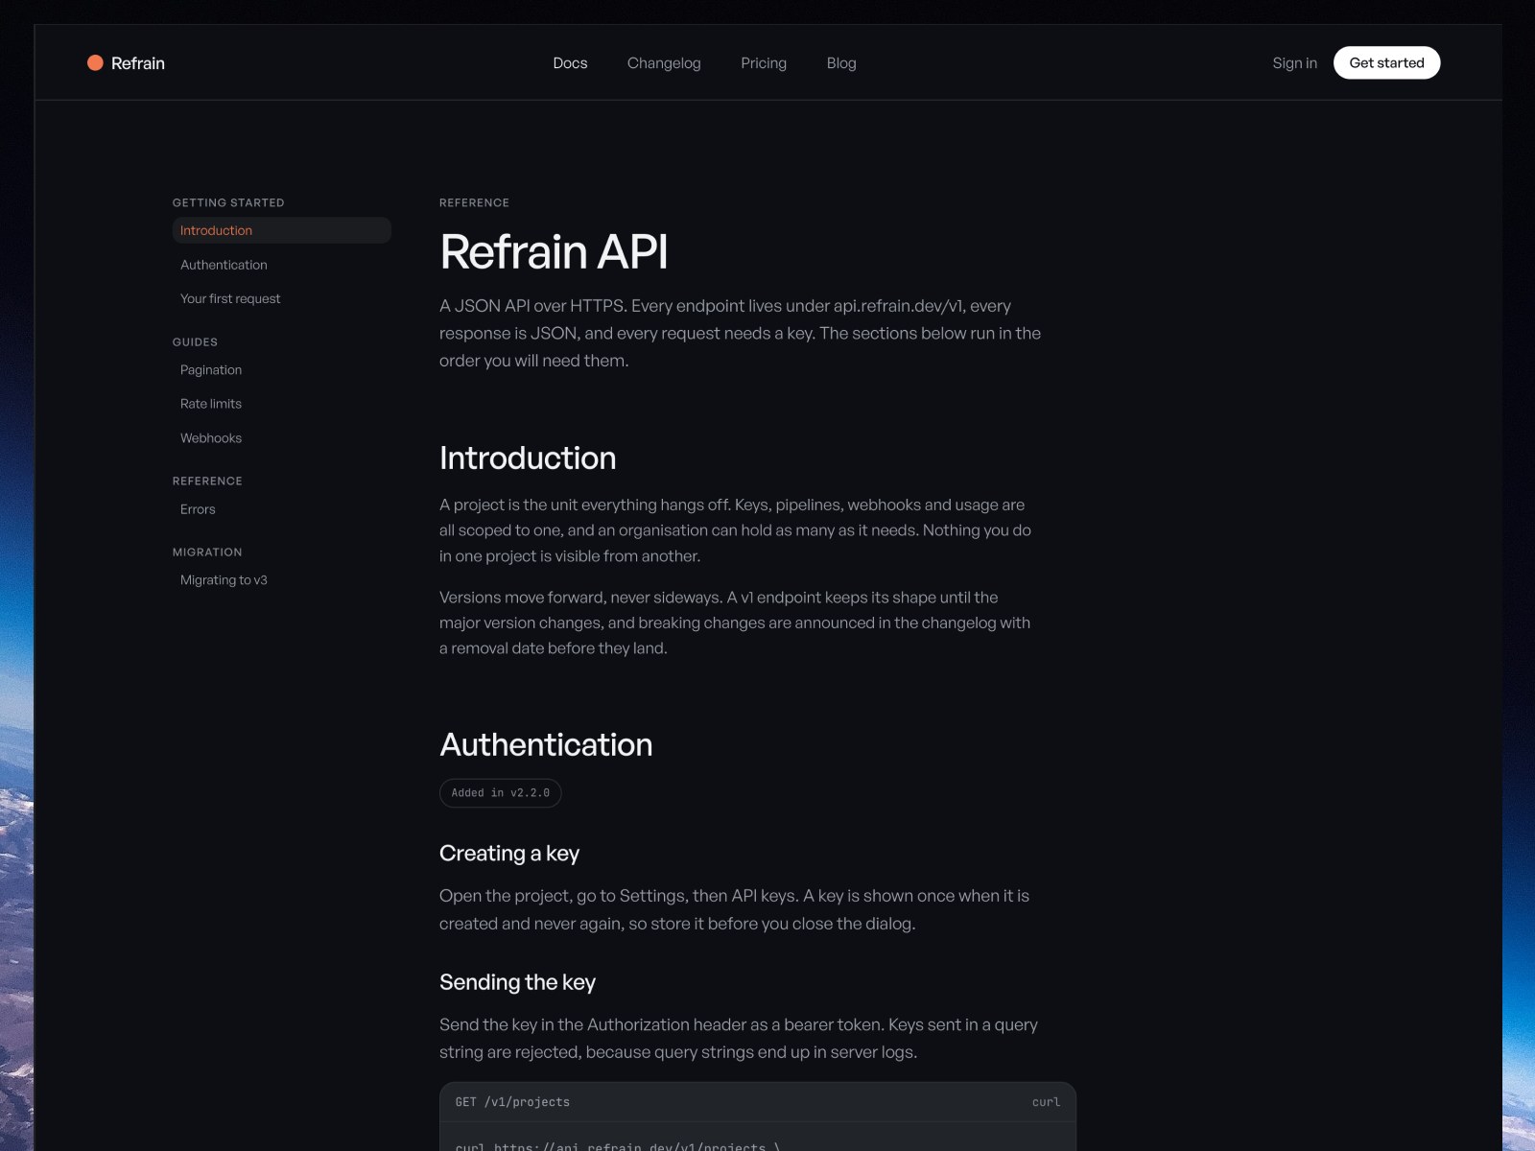
Task: Click the orange Refrain logo dot
Action: [95, 62]
